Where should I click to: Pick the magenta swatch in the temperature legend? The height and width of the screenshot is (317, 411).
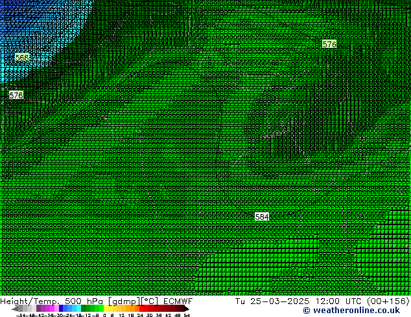pyautogui.click(x=52, y=309)
